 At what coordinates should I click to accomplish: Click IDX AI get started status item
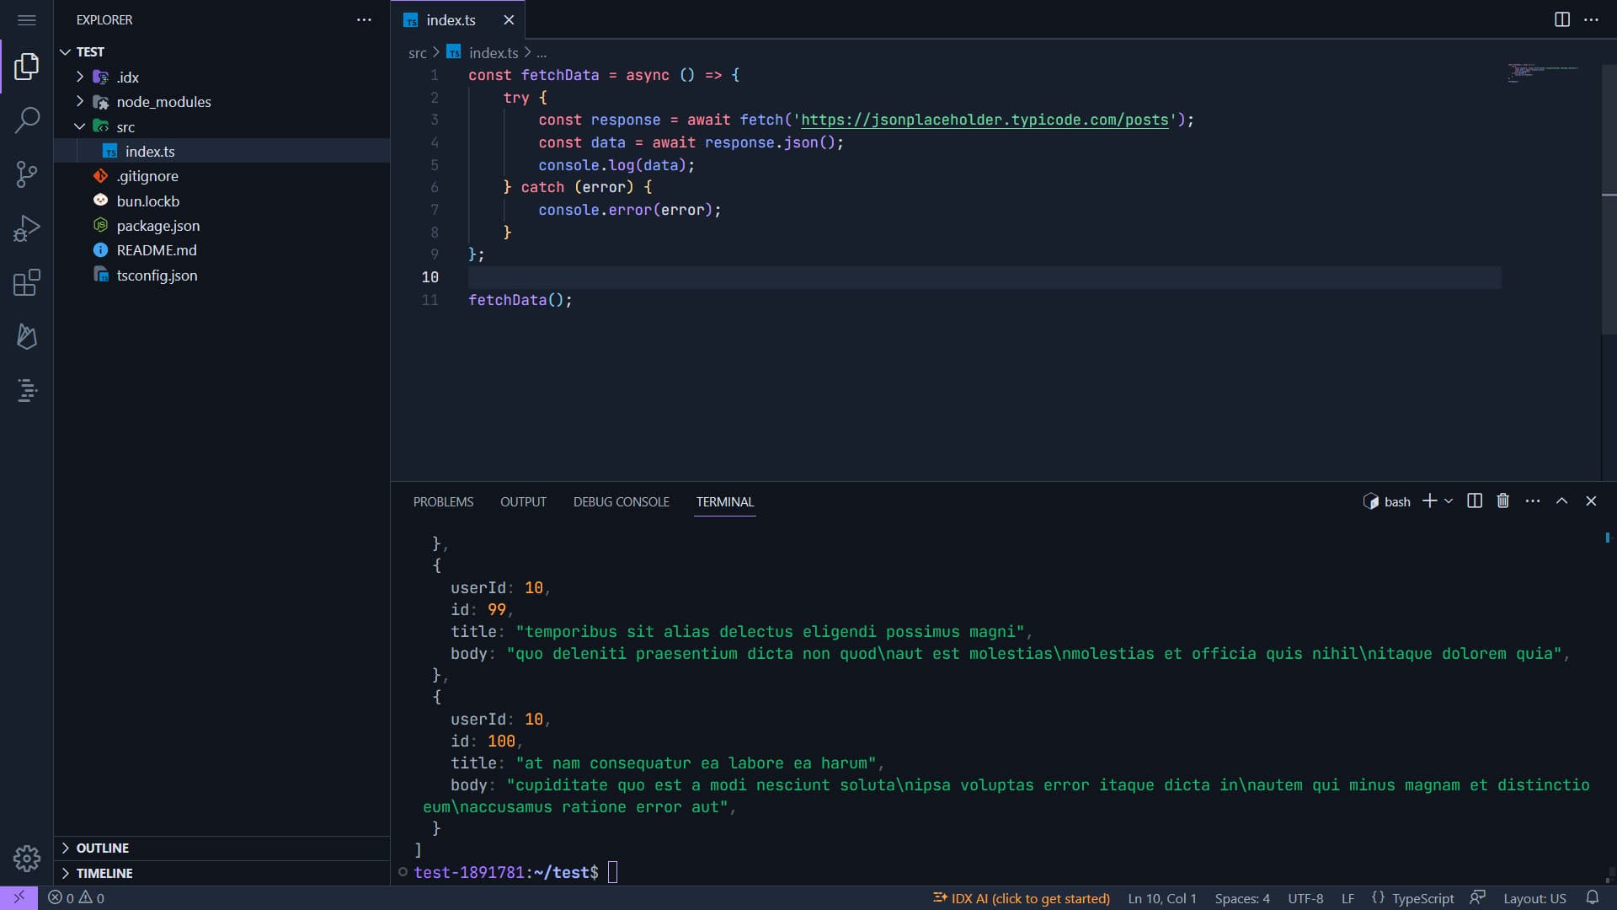(1022, 898)
